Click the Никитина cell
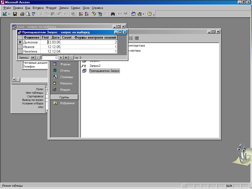Image resolution: width=252 pixels, height=189 pixels. (31, 52)
